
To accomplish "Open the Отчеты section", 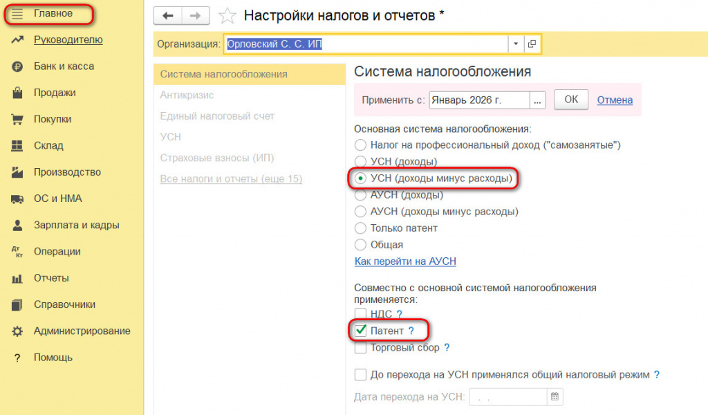I will click(51, 278).
